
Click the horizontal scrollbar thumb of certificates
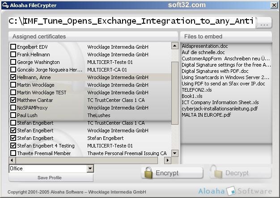point(87,160)
